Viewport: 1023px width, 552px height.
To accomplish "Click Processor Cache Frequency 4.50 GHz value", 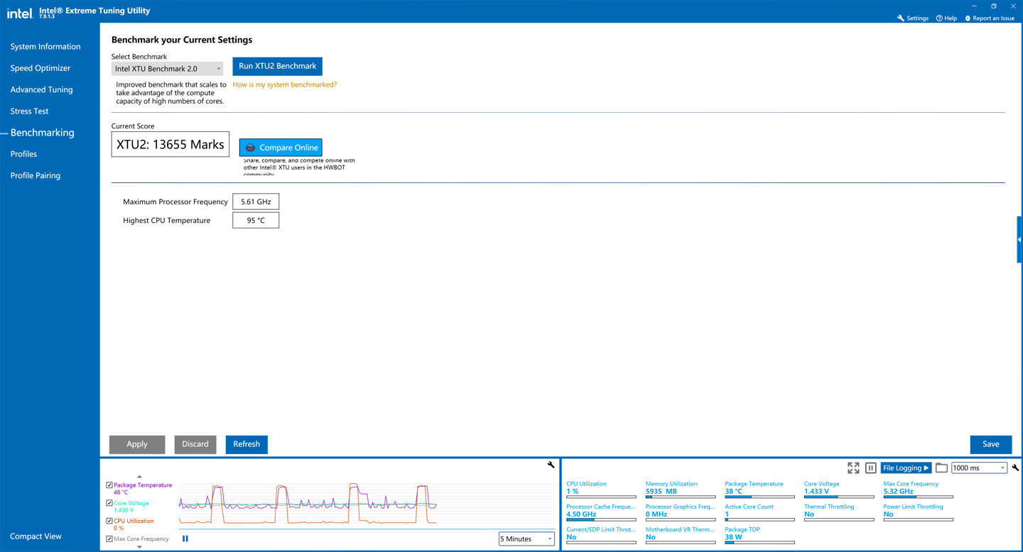I will coord(581,514).
